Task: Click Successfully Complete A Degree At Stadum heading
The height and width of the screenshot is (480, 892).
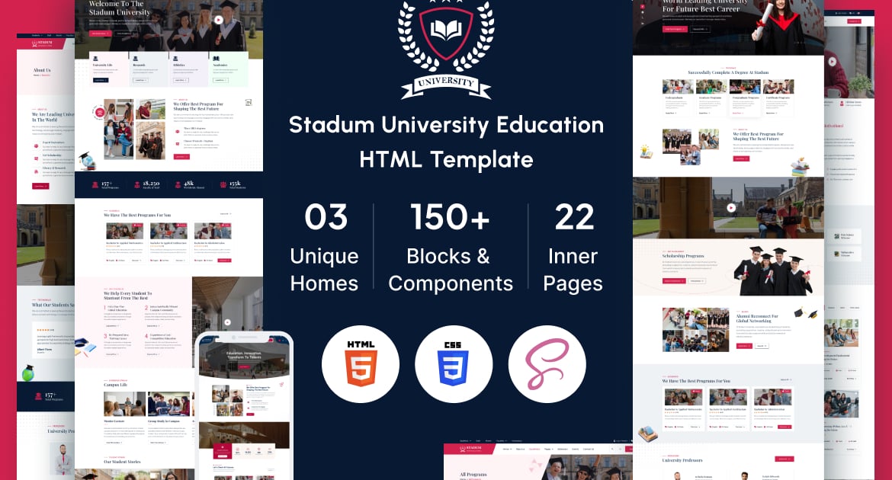Action: [728, 73]
